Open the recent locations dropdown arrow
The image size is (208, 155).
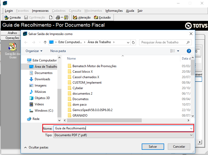point(40,42)
